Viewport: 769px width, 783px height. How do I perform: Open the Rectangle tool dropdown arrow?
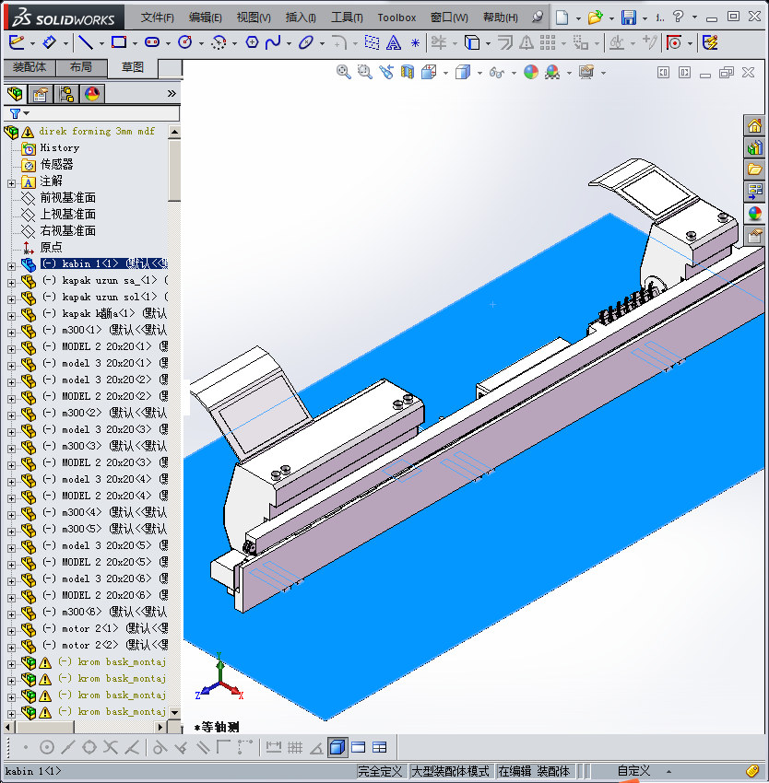point(135,44)
